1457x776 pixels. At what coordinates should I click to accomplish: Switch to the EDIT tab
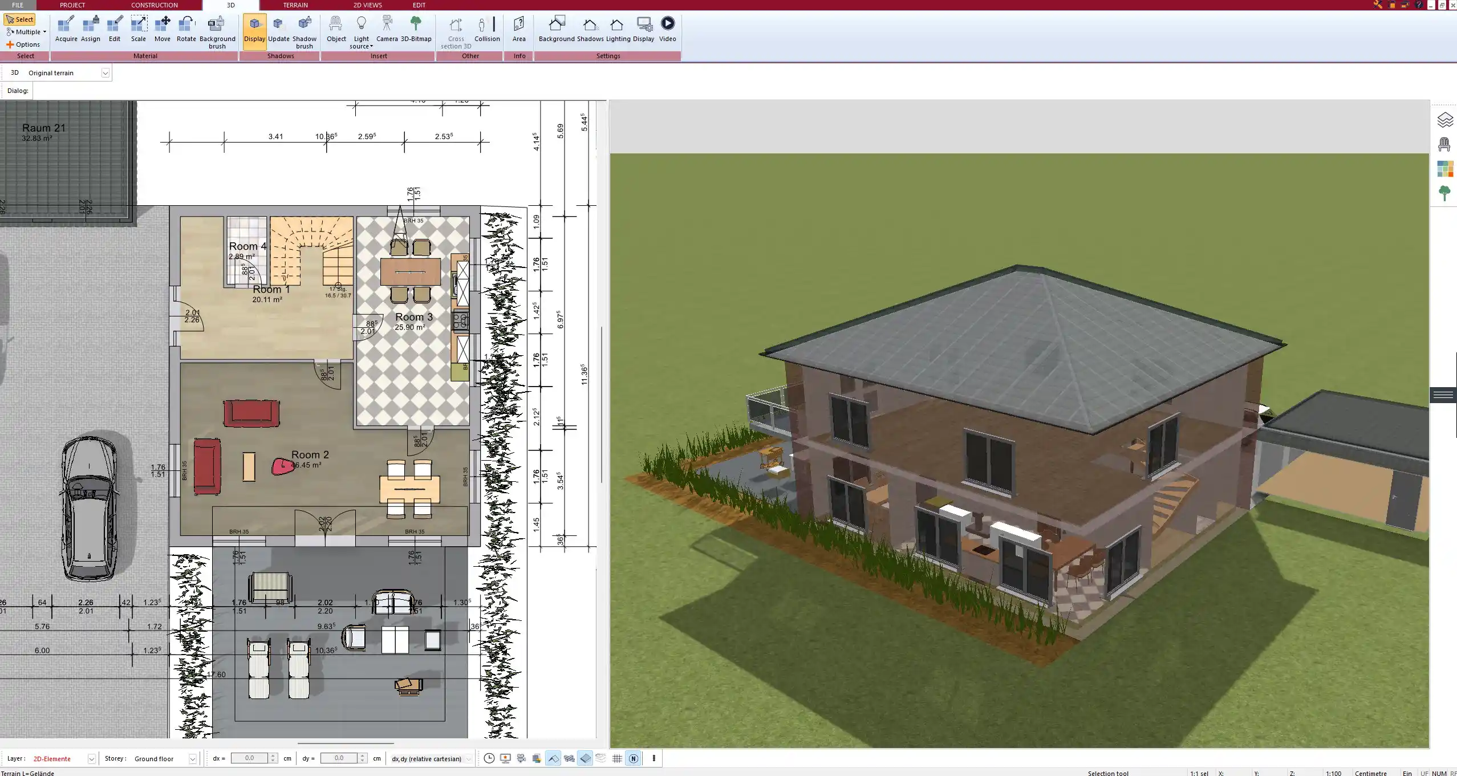click(x=419, y=5)
